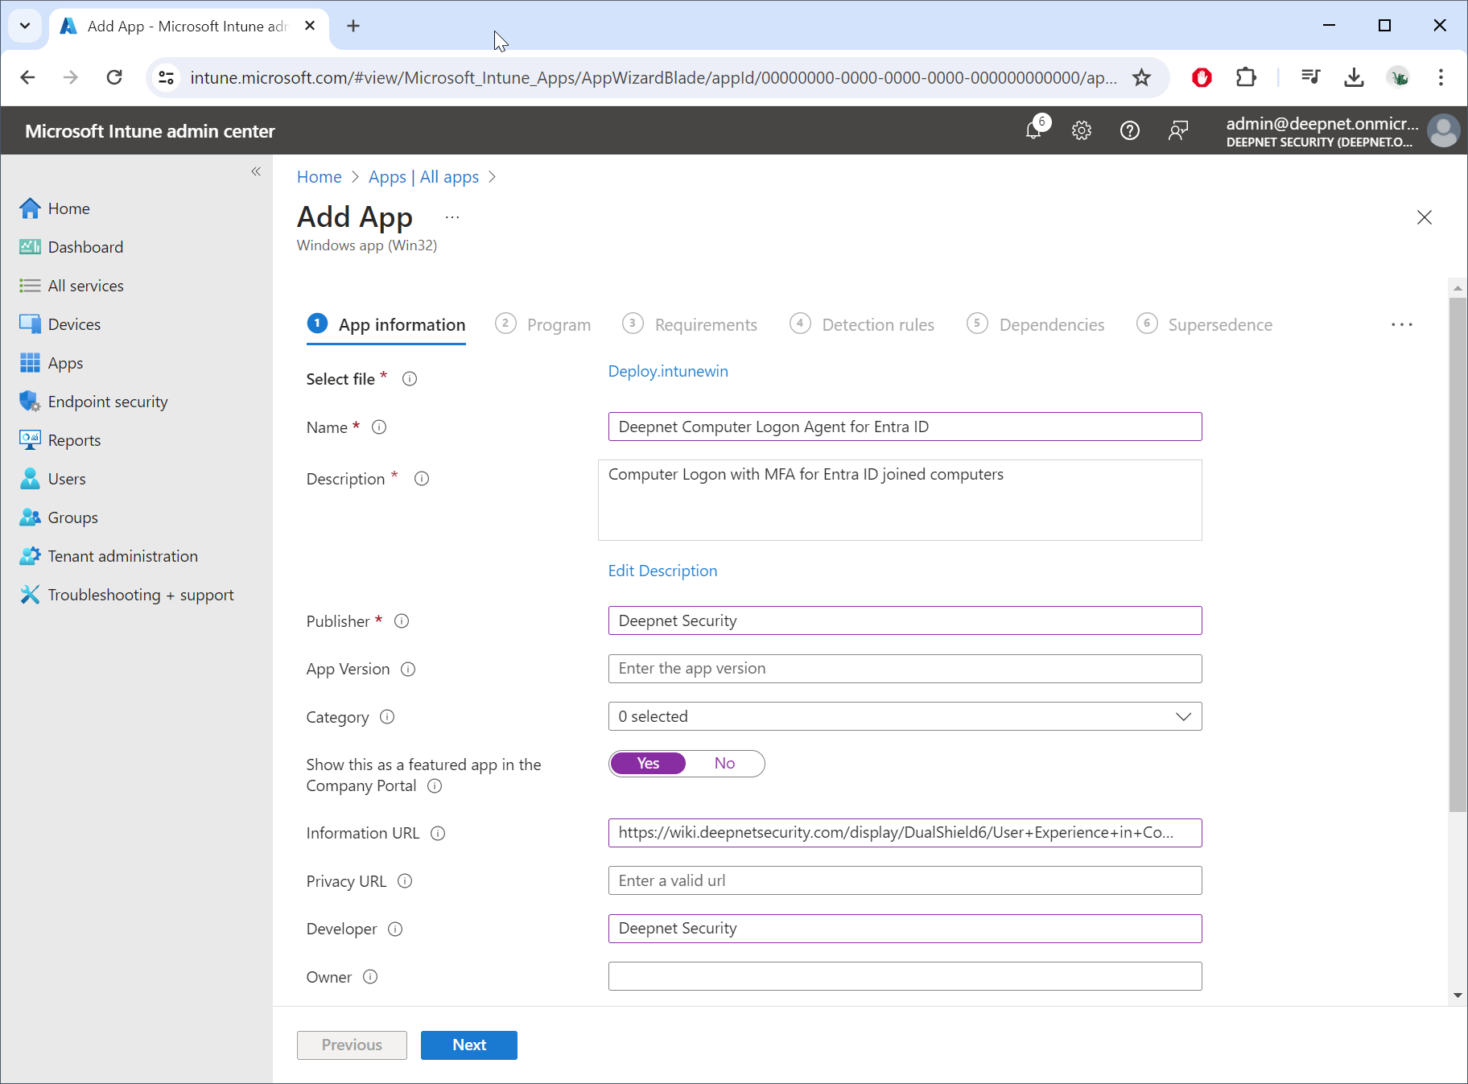Click the Tenant administration icon in sidebar
Screen dimensions: 1468x1084
tap(30, 556)
